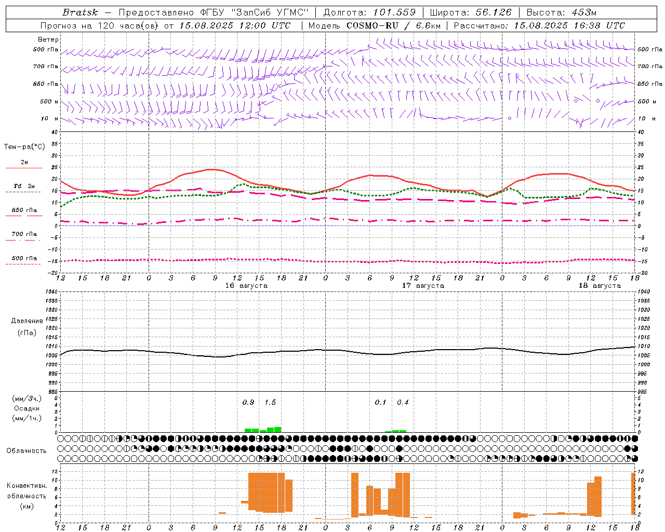Select the 'ЗапСиб УГМС' provider text
This screenshot has width=665, height=532.
pos(270,12)
